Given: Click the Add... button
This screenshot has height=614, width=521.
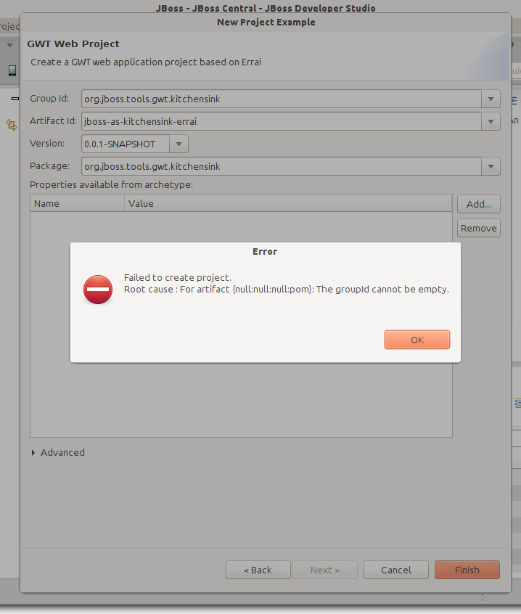Looking at the screenshot, I should point(479,204).
